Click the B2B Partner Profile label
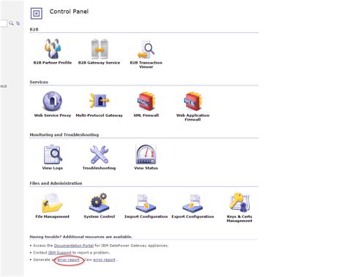 [53, 63]
